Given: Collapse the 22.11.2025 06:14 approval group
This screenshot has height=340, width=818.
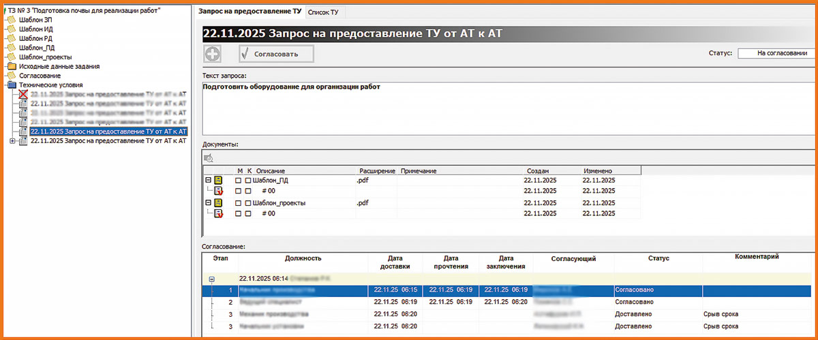Looking at the screenshot, I should point(212,279).
